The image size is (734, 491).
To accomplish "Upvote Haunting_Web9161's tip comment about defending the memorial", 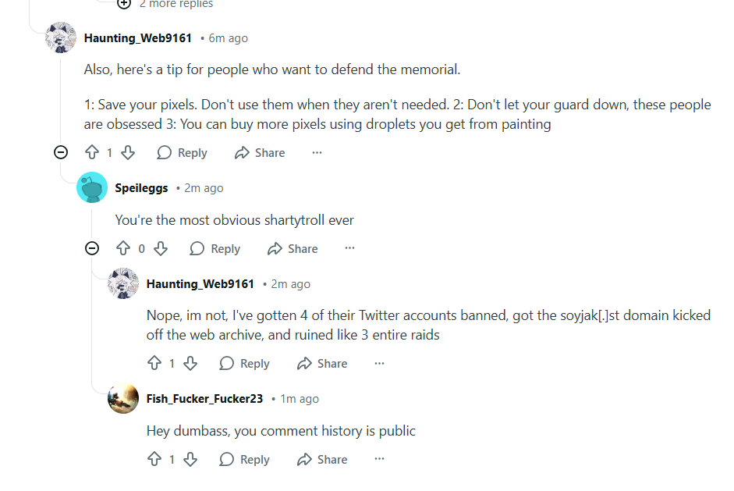I will [x=91, y=153].
